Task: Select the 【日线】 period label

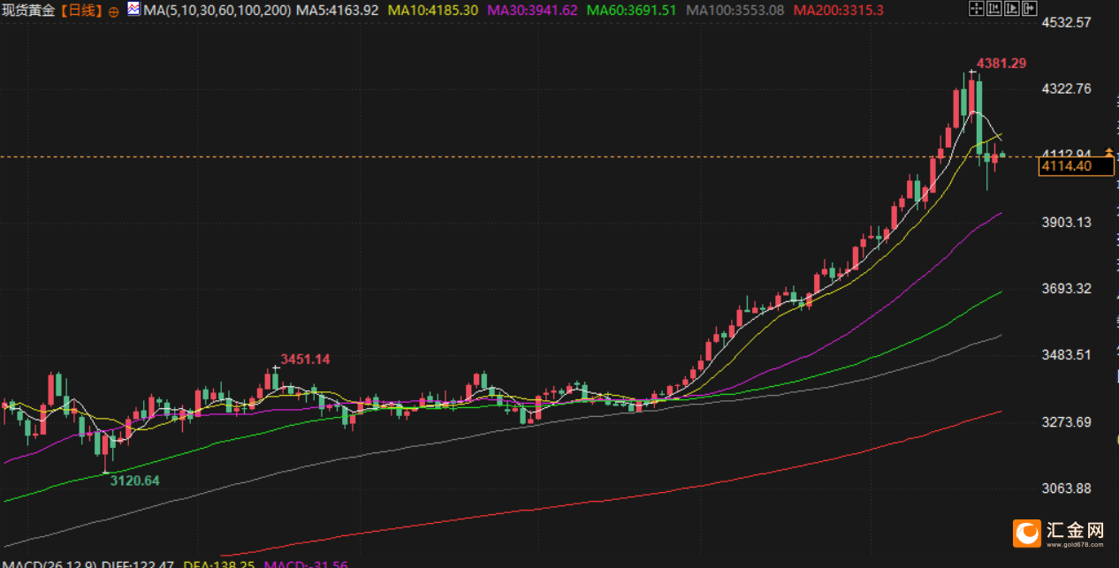Action: click(81, 11)
